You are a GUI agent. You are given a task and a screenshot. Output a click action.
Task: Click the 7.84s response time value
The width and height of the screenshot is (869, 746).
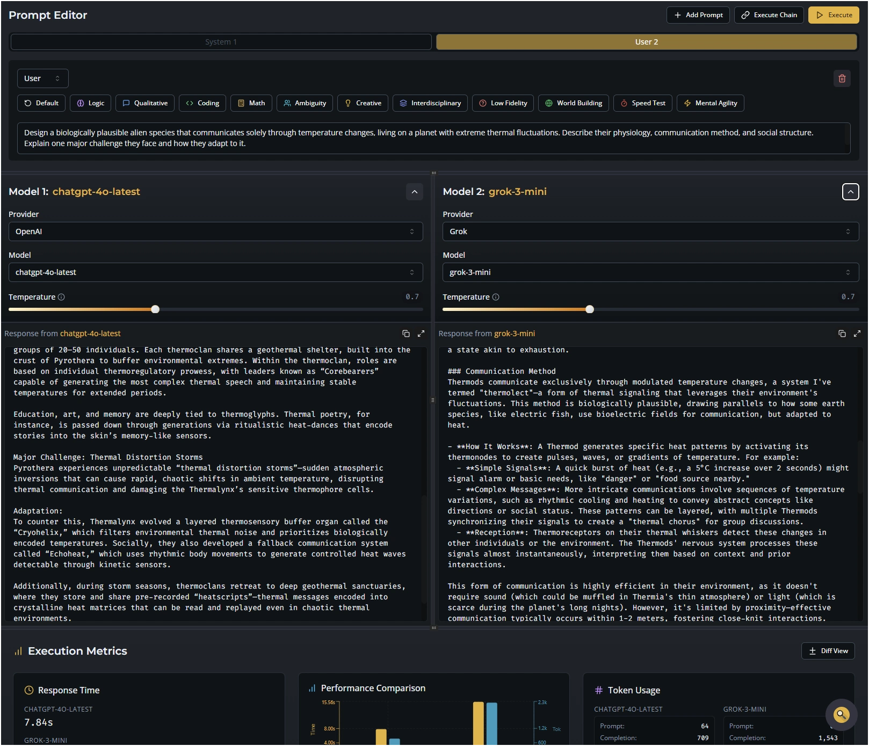click(39, 722)
